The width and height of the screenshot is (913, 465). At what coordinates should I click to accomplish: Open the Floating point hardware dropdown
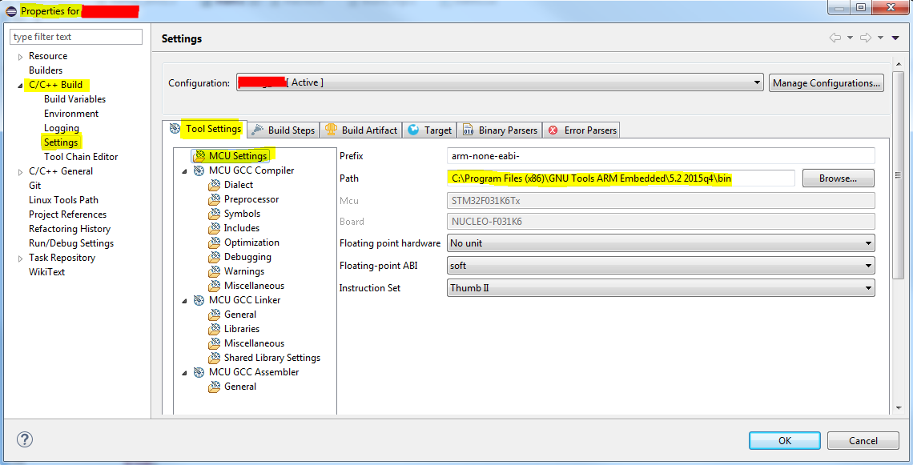coord(660,243)
